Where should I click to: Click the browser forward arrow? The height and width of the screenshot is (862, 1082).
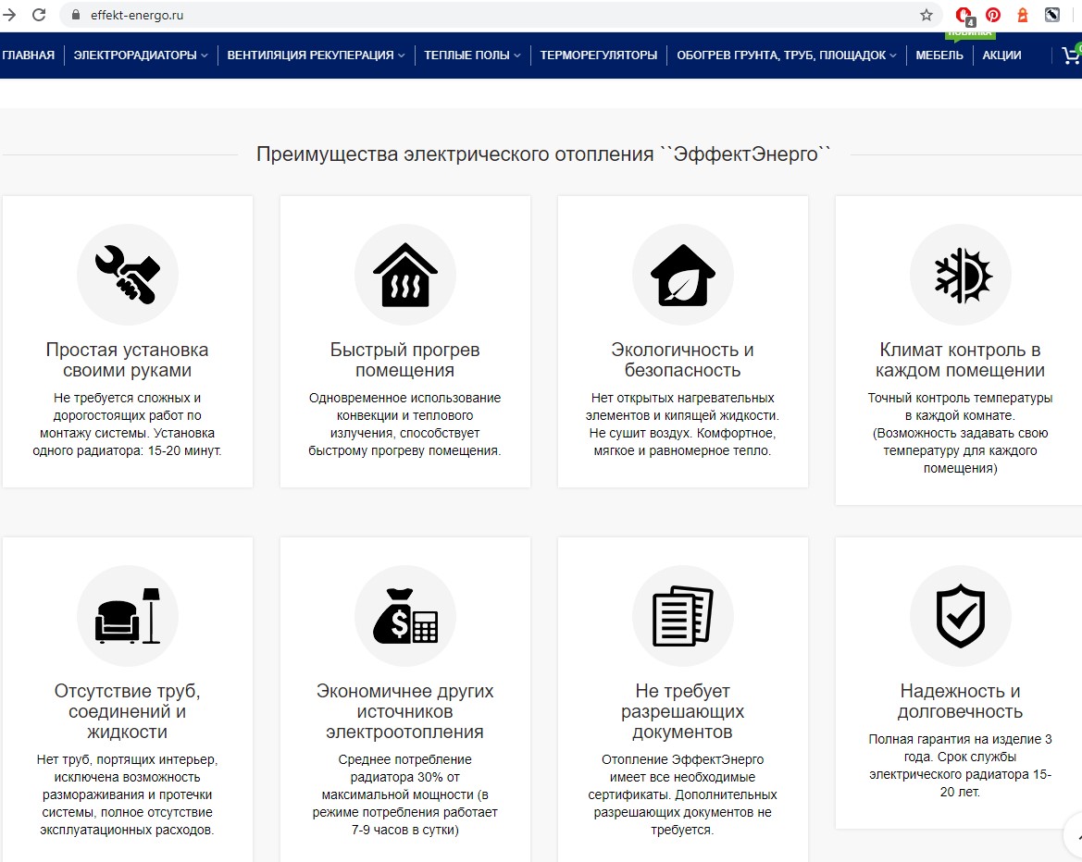coord(8,15)
